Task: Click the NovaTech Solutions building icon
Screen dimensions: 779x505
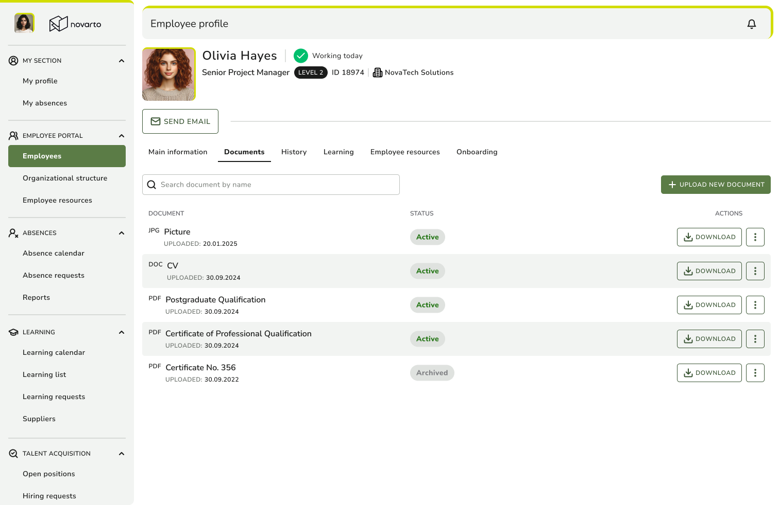Action: [378, 73]
